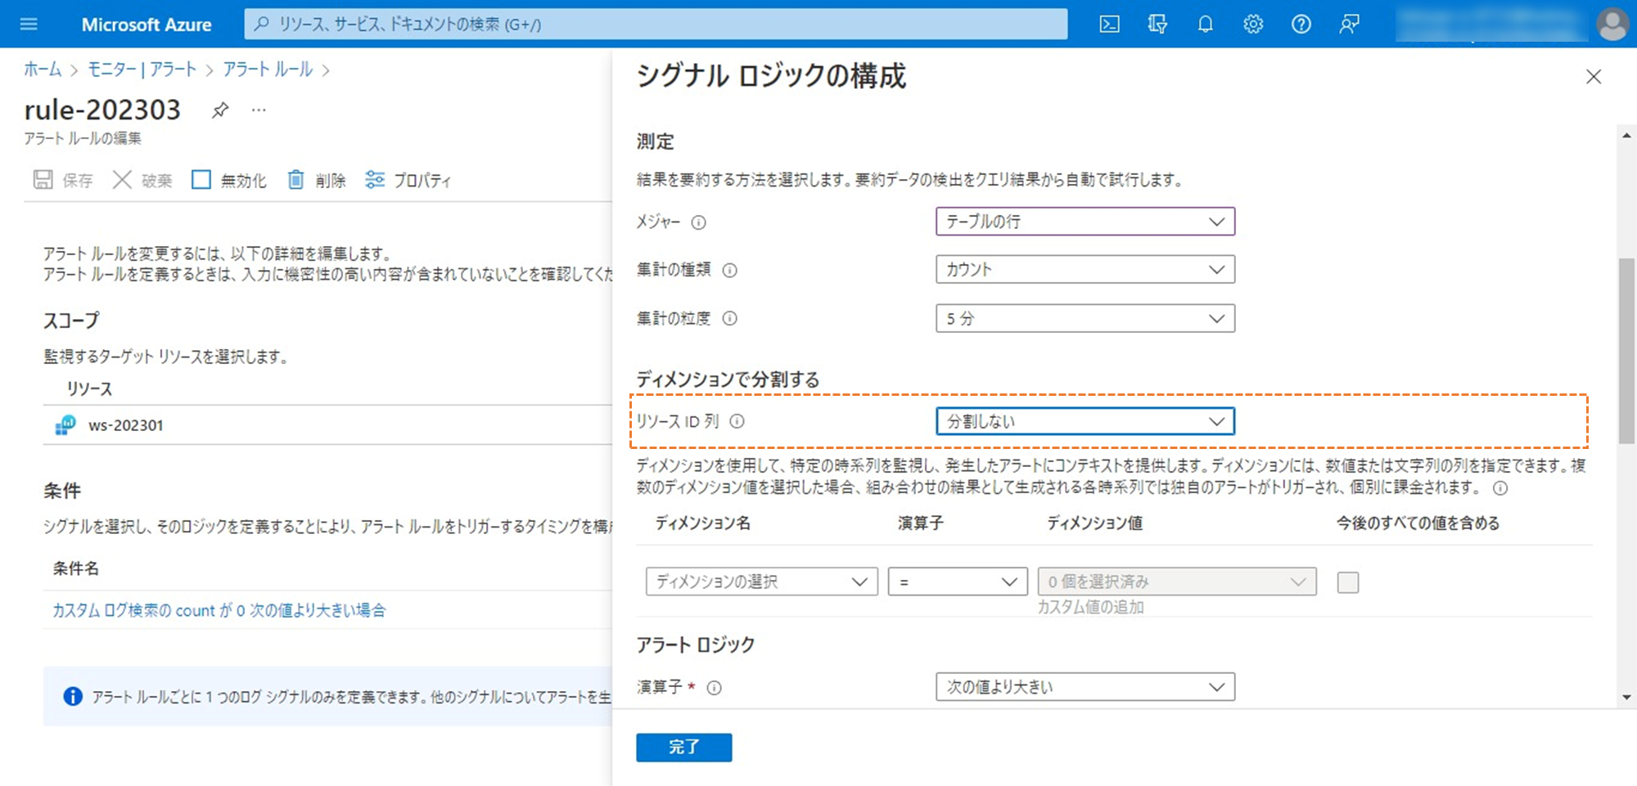Show info tooltip for リソース ID 列
1637x786 pixels.
737,421
